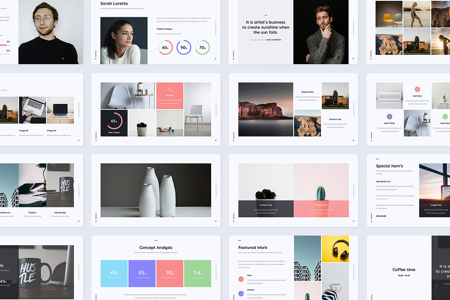Click the orange van photo in the photo grid
Viewport: 450px width, 300px height.
(x=417, y=41)
